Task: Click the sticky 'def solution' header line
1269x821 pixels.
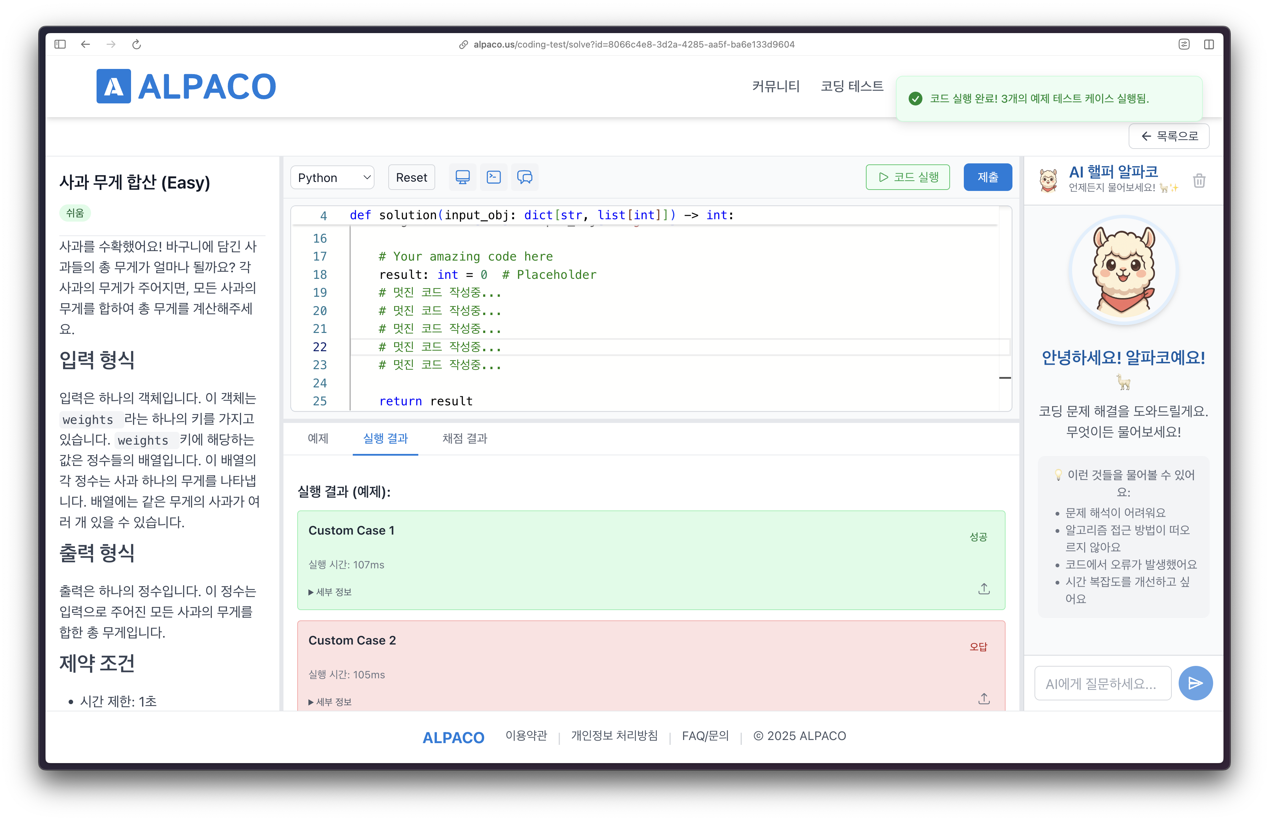Action: (x=542, y=215)
